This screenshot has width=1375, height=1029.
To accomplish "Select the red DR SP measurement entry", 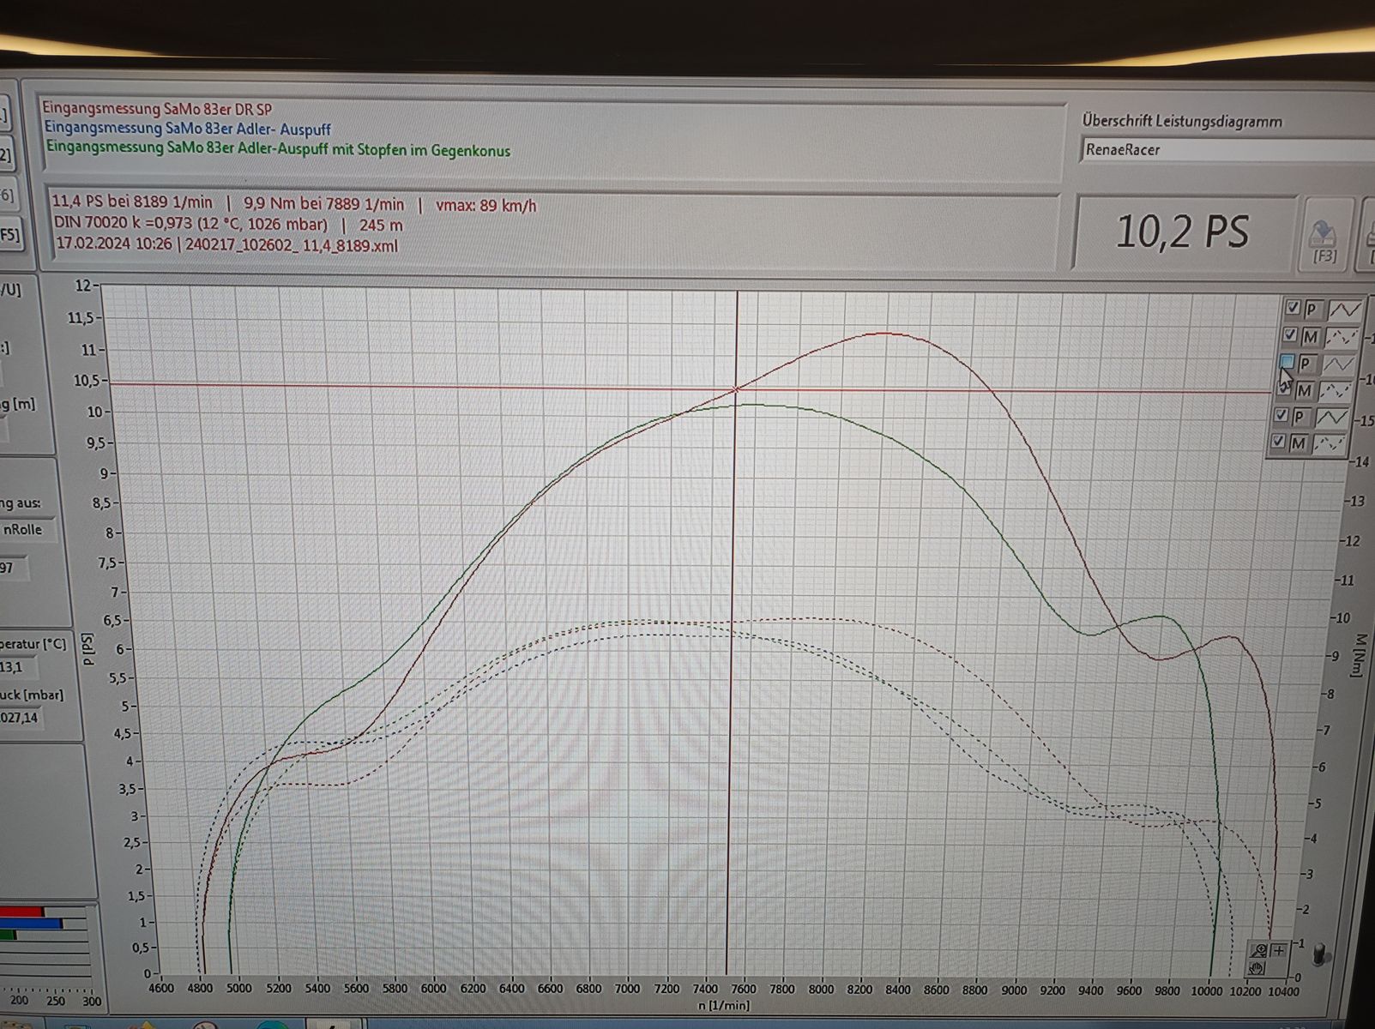I will (x=157, y=110).
